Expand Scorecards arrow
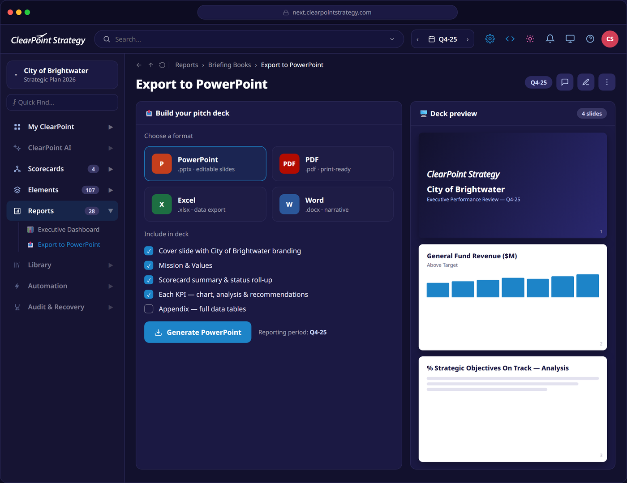The image size is (627, 483). click(111, 169)
